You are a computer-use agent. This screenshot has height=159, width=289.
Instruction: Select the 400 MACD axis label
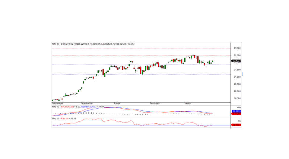(x=239, y=108)
